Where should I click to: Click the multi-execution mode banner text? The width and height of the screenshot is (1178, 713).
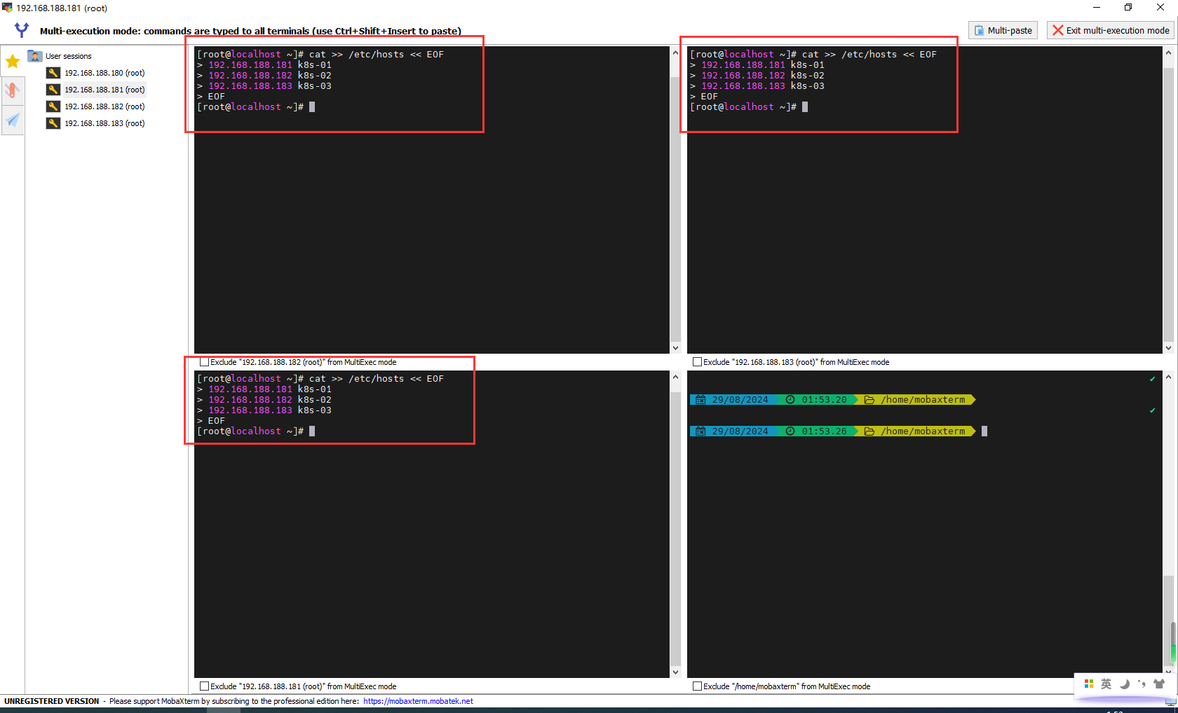[x=250, y=31]
